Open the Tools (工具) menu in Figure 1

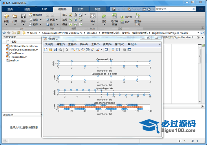[96, 44]
